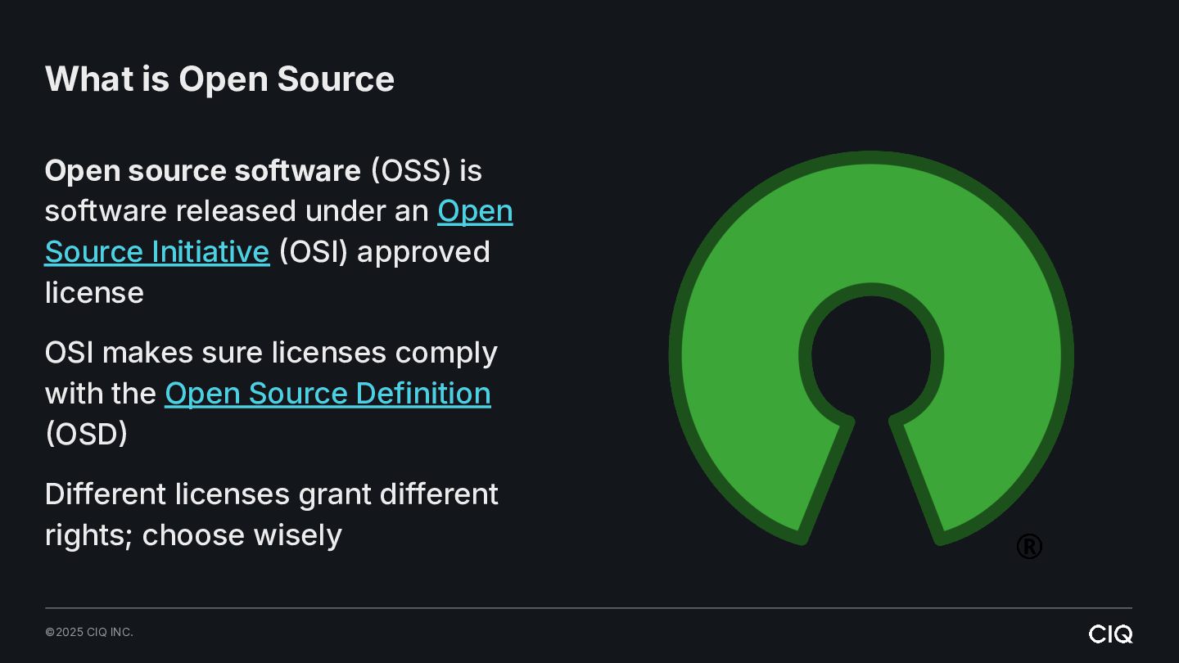Click the registered trademark symbol
Viewport: 1179px width, 663px height.
pos(1029,546)
